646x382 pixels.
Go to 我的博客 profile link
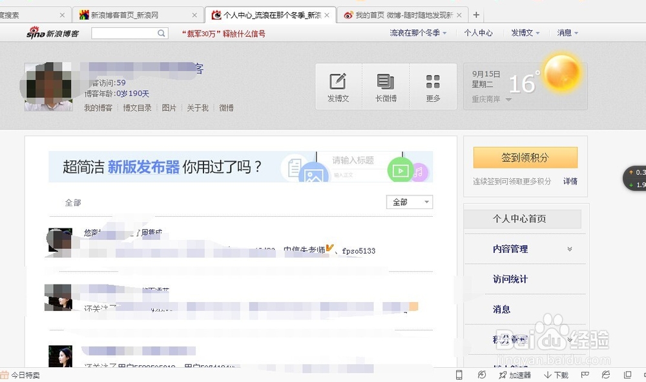click(98, 108)
